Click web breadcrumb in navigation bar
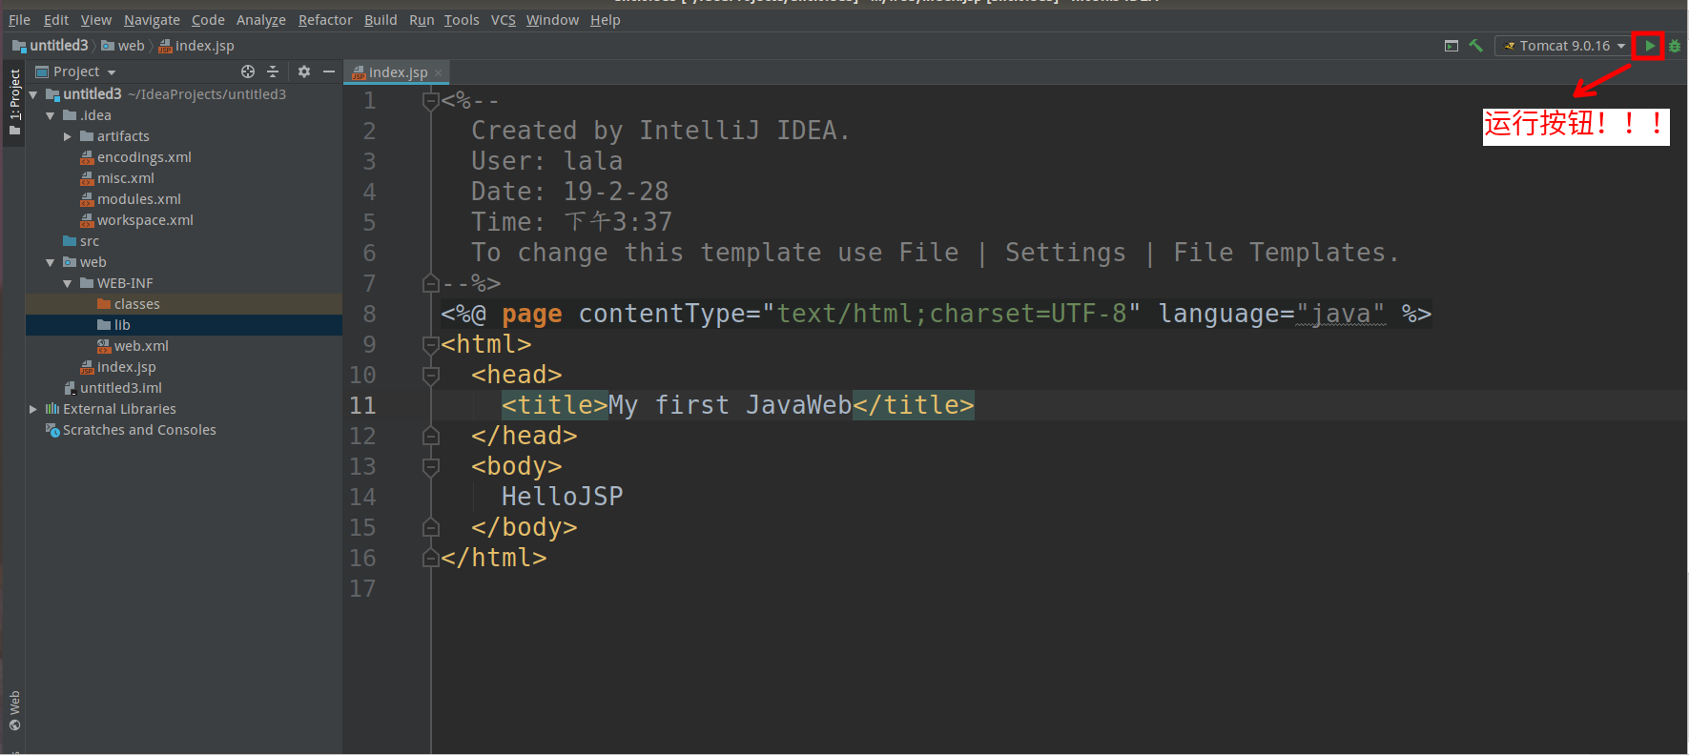The width and height of the screenshot is (1689, 755). (x=123, y=46)
